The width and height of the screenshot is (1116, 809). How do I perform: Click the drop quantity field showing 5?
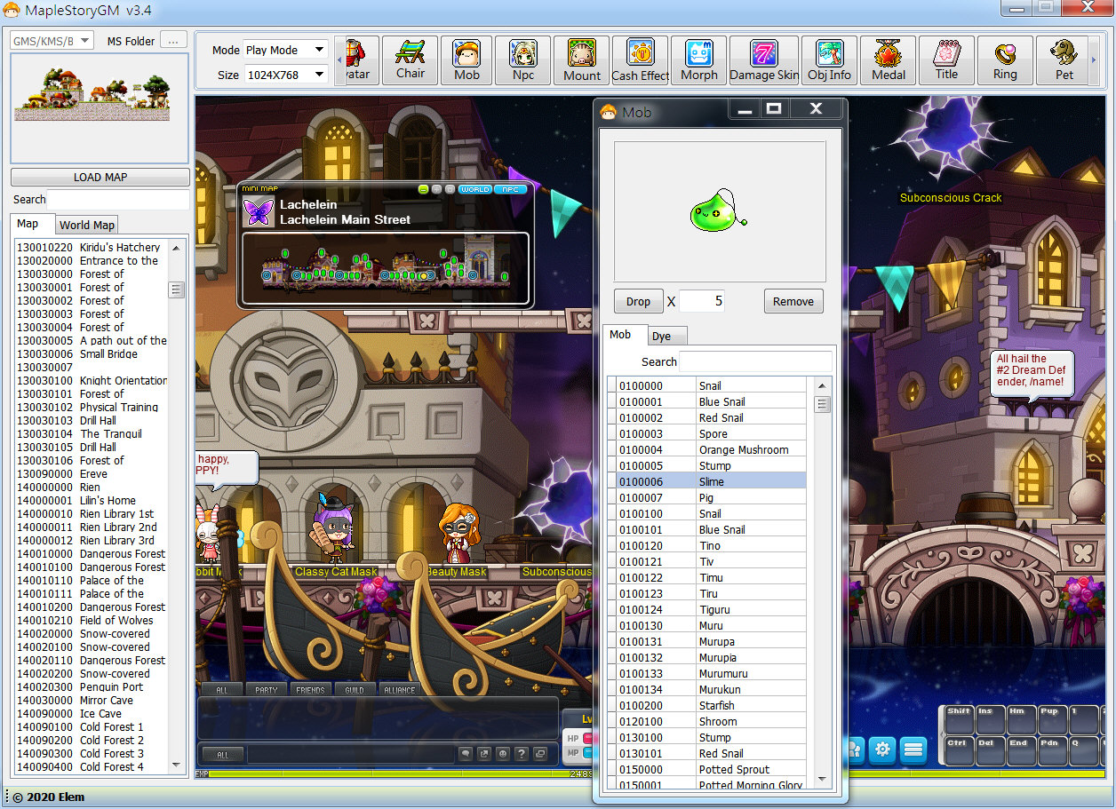coord(703,301)
